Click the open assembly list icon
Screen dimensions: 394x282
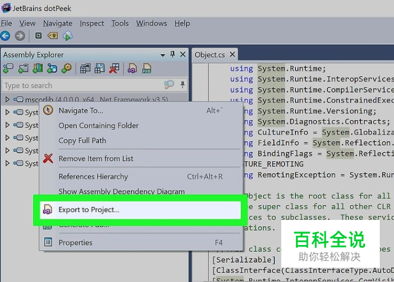pos(85,68)
